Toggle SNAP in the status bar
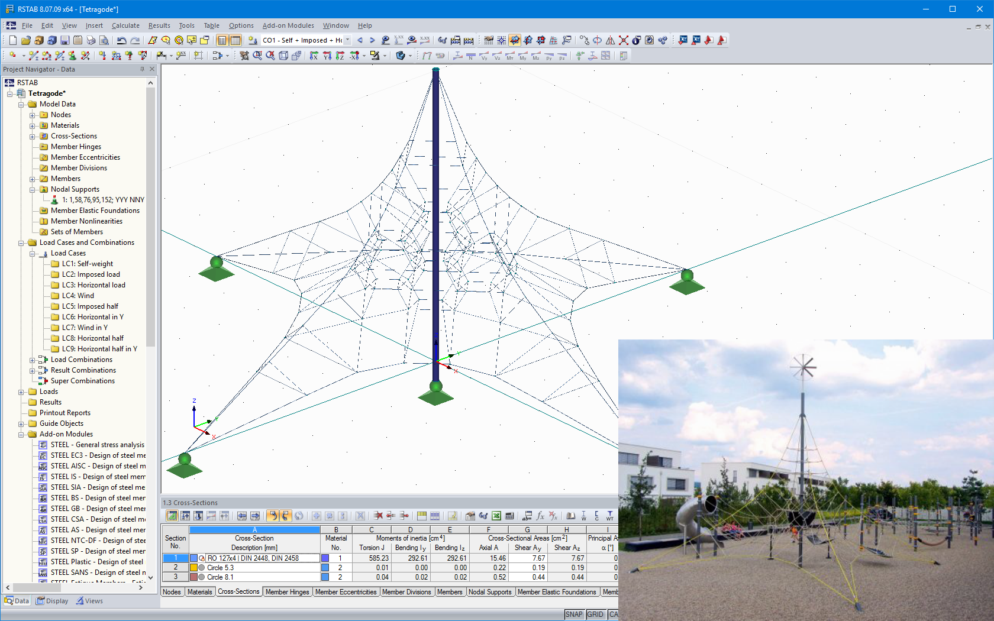The width and height of the screenshot is (994, 621). 574,614
